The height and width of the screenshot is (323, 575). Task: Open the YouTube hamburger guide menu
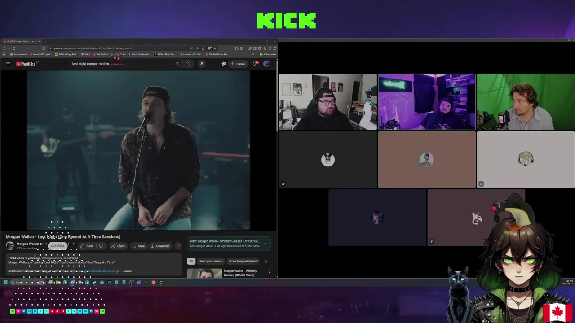tap(8, 64)
